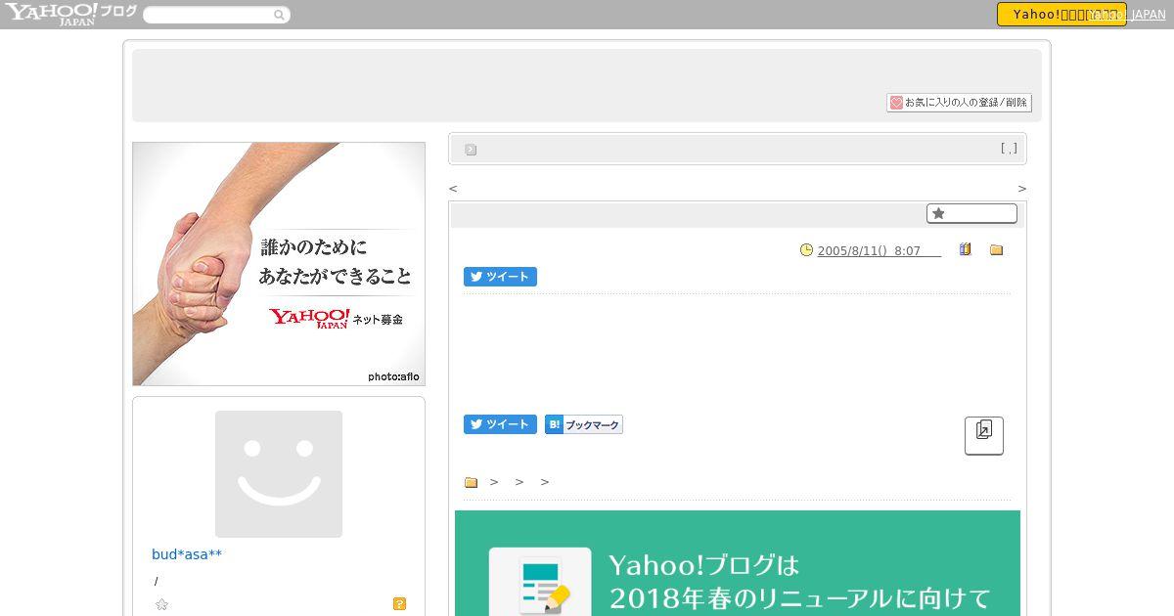Click the yellow question mark help icon

point(399,604)
